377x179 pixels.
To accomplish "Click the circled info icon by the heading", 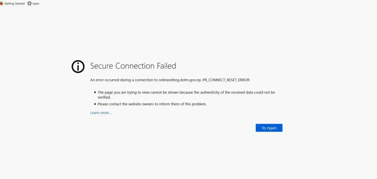I will (78, 66).
